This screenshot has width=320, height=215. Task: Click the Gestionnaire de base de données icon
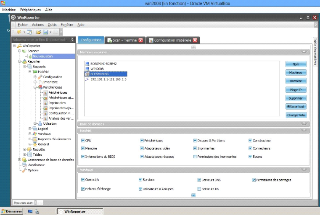(x=24, y=160)
